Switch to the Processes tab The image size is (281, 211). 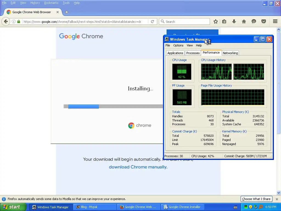tap(193, 53)
